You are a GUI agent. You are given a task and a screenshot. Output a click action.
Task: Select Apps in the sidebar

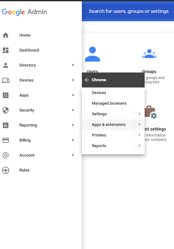(24, 95)
